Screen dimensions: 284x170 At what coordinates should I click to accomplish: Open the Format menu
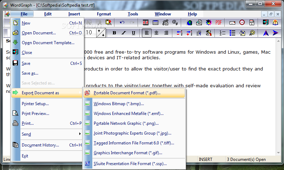[x=104, y=14]
